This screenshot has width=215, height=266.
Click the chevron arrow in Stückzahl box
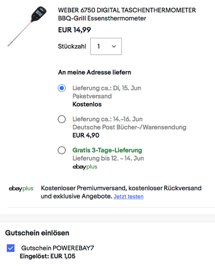coord(114,46)
